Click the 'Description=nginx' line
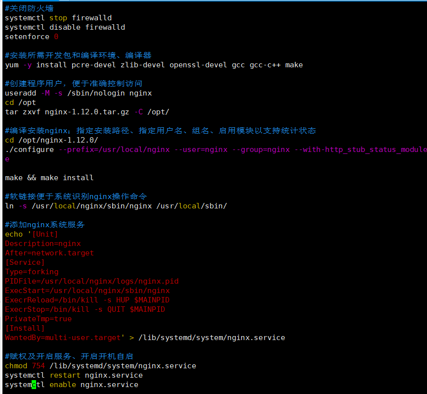 [43, 244]
